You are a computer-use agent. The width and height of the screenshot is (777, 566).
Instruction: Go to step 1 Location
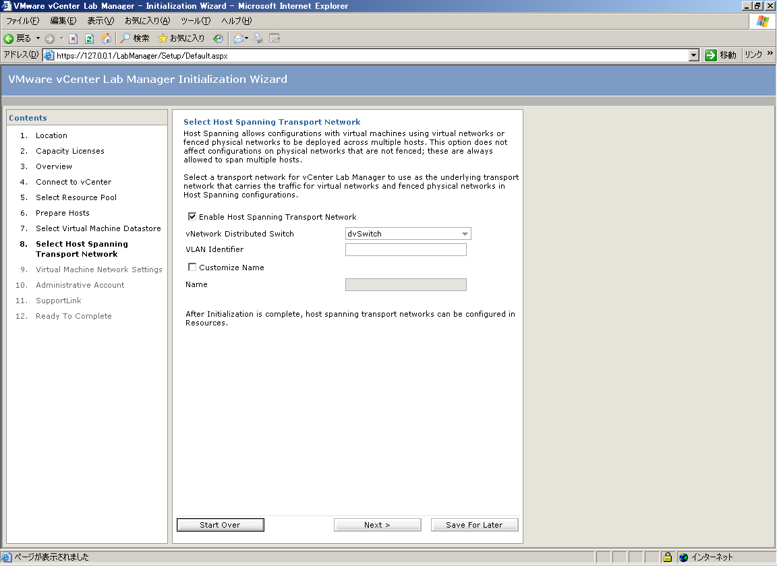51,135
